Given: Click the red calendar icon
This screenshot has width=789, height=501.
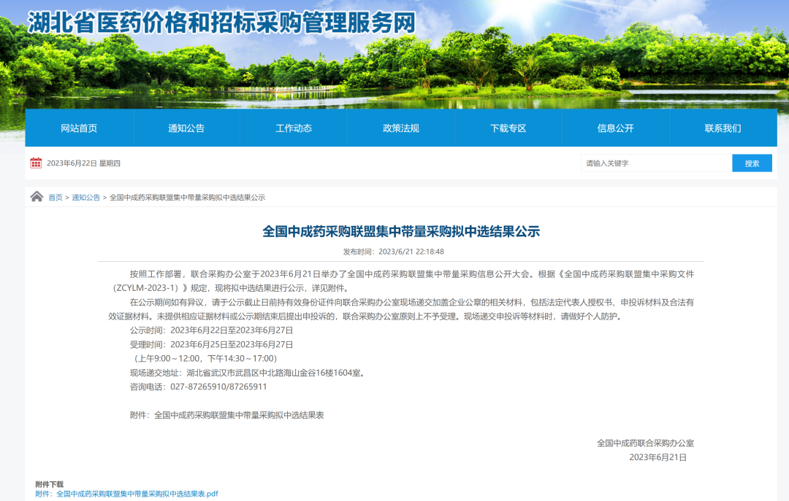Looking at the screenshot, I should [36, 163].
